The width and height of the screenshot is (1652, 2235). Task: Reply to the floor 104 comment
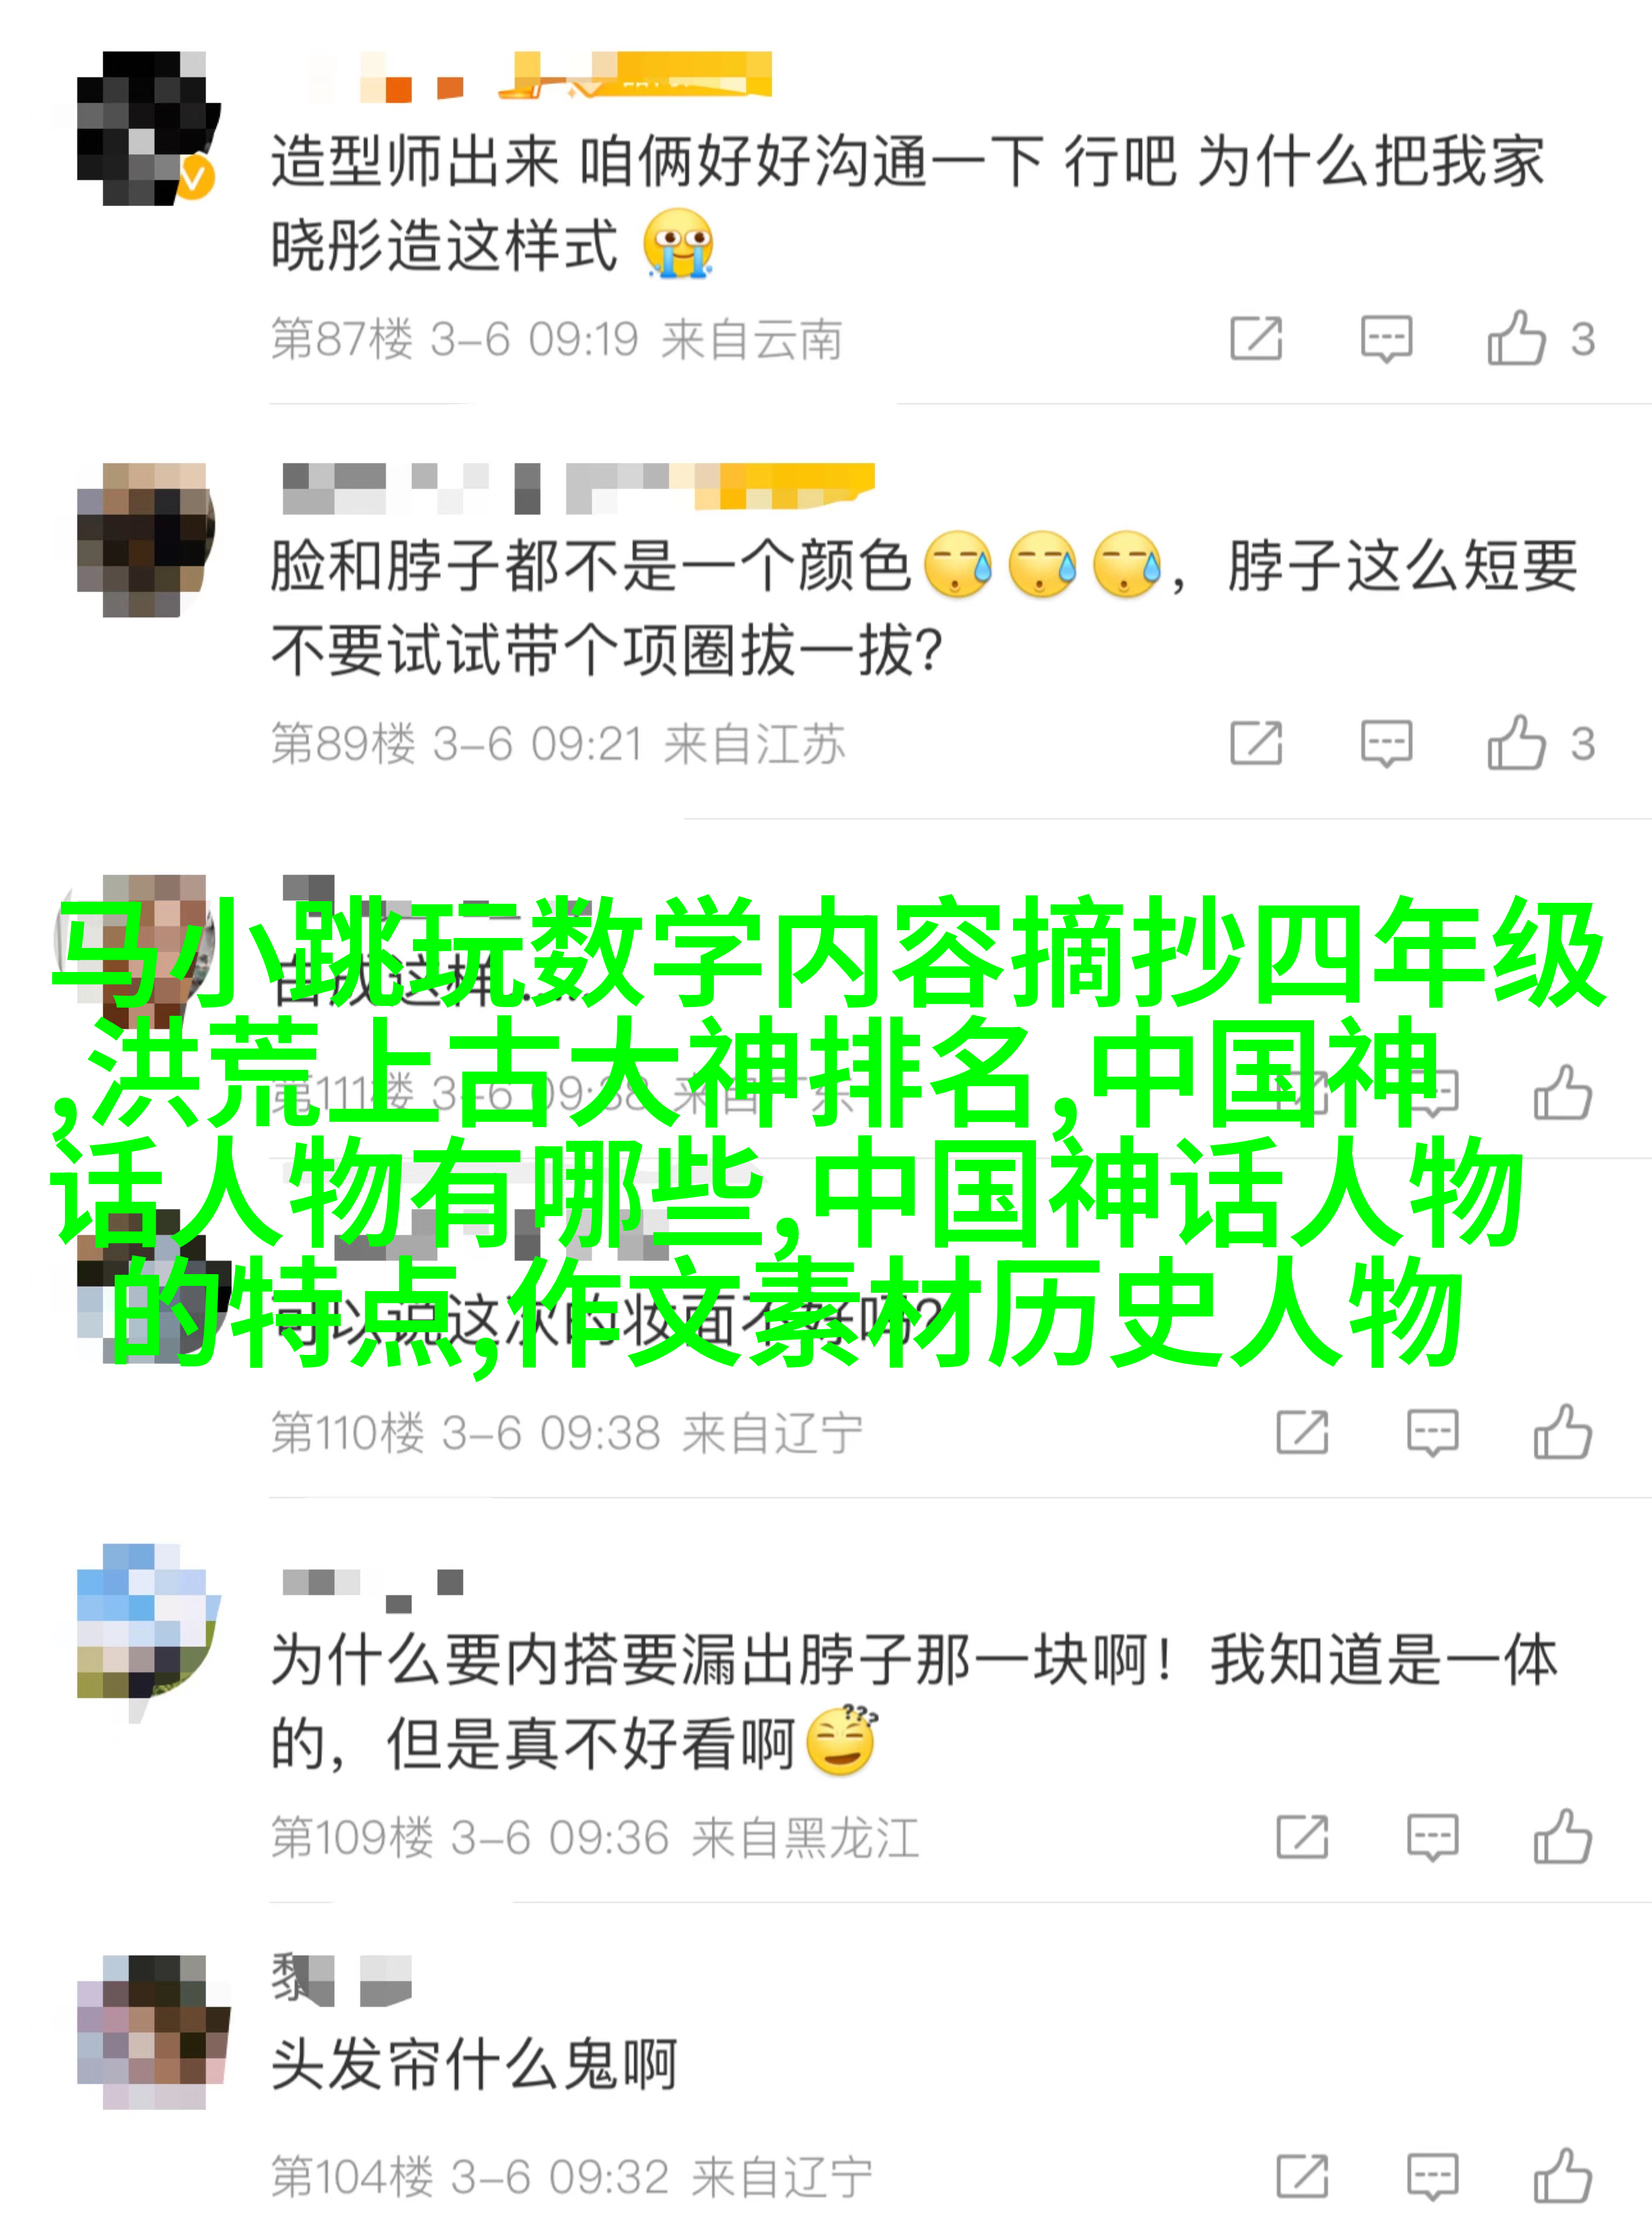[x=1432, y=2176]
